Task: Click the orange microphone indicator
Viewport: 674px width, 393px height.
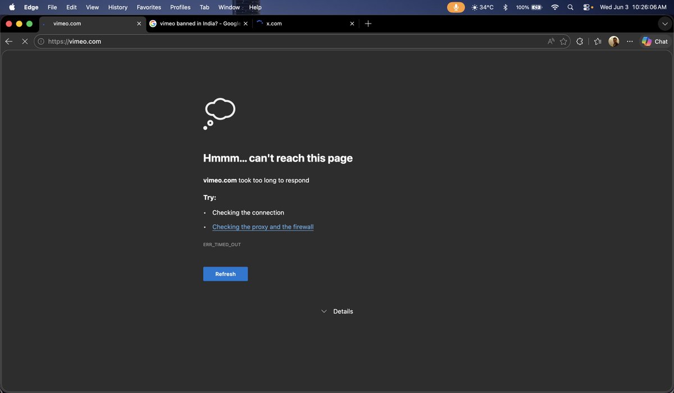Action: point(456,7)
